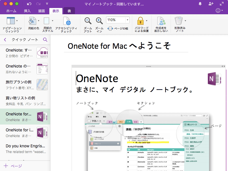The height and width of the screenshot is (171, 228).
Task: Expand the ナビゲーション ウィンドウ dropdown arrow
Action: (17, 21)
